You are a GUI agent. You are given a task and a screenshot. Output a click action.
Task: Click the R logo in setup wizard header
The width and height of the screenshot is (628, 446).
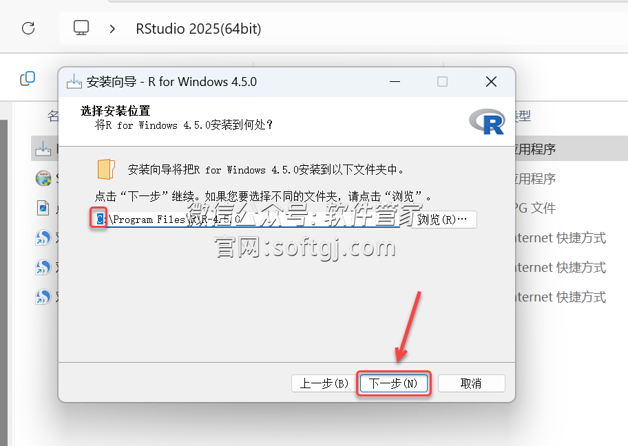click(x=487, y=122)
